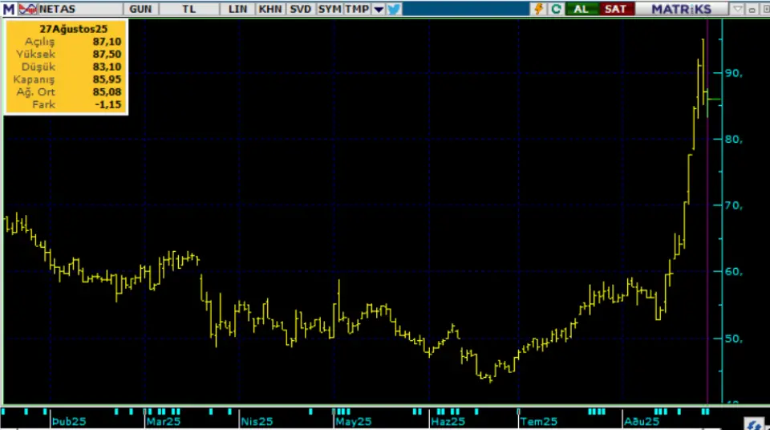Click the green last-price marker at the price axis
This screenshot has height=430, width=770.
[714, 99]
